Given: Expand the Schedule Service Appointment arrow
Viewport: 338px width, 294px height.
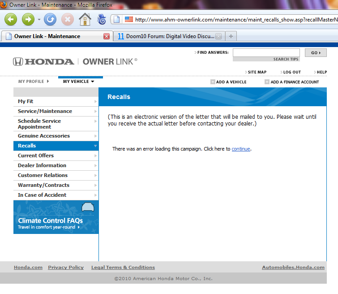Looking at the screenshot, I should (95, 121).
